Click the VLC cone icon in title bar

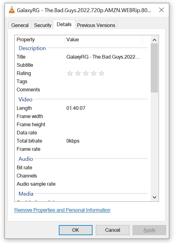pos(12,10)
